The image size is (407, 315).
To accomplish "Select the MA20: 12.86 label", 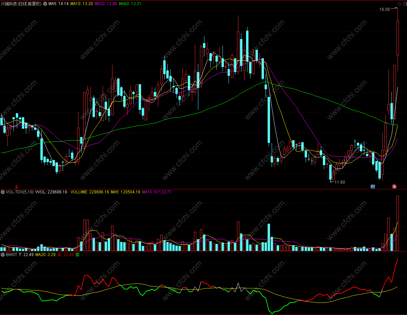I will pos(106,4).
